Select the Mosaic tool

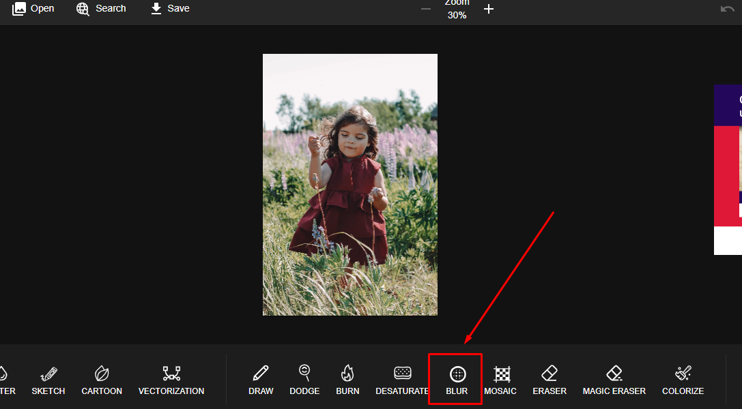pyautogui.click(x=500, y=380)
